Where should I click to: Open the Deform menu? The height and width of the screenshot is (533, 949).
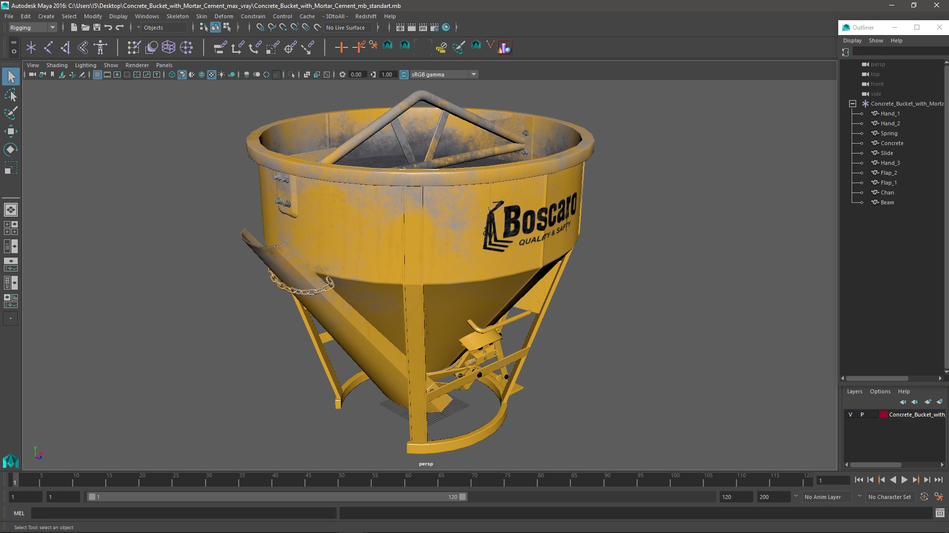(x=223, y=16)
